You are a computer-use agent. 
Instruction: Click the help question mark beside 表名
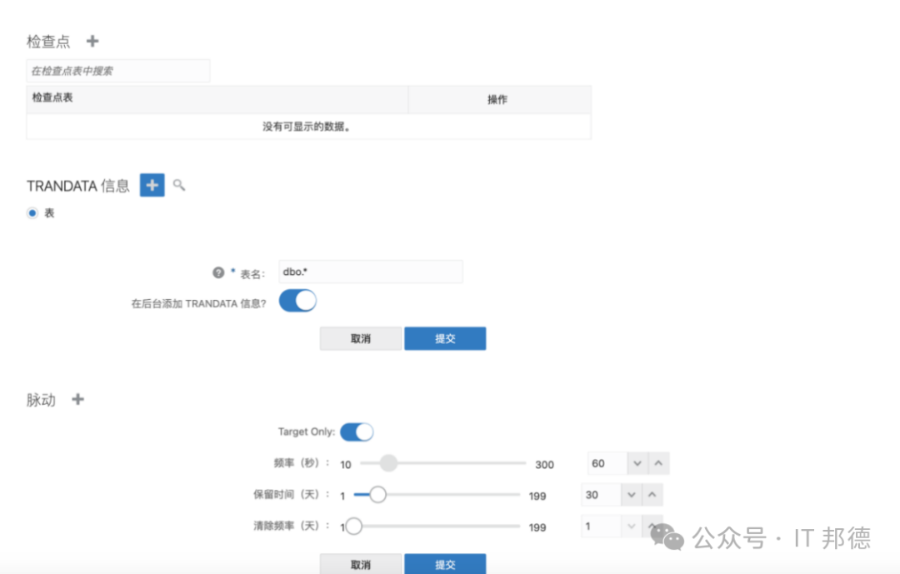coord(218,272)
